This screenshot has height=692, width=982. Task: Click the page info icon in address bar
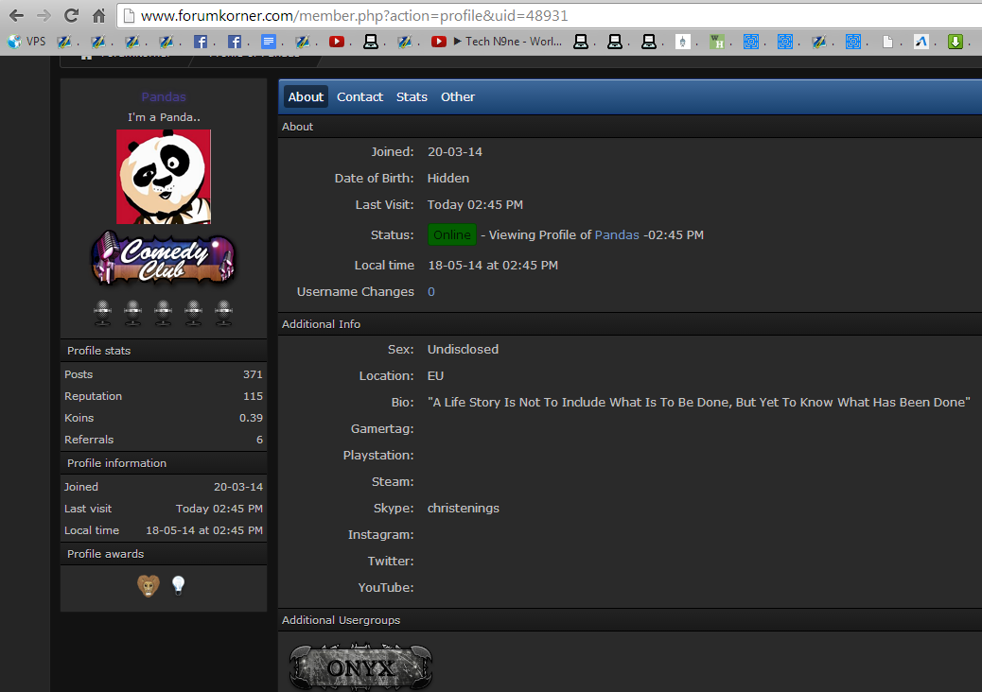pos(129,16)
